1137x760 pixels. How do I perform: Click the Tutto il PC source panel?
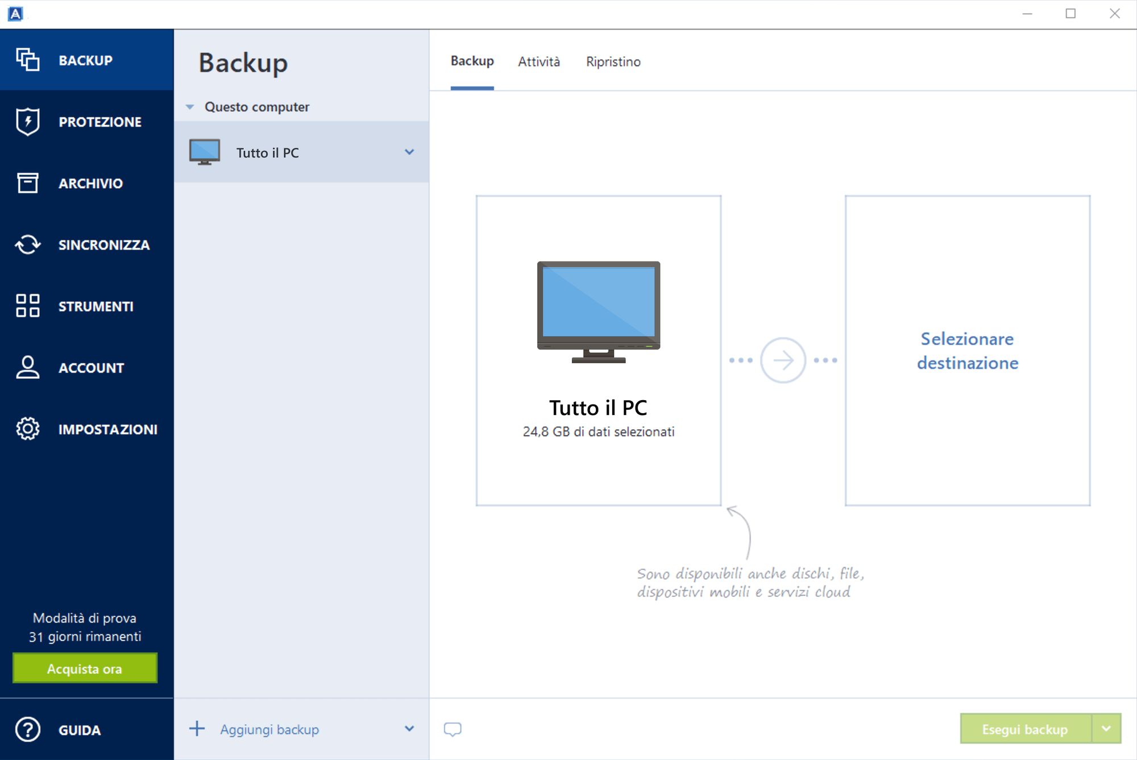[598, 351]
